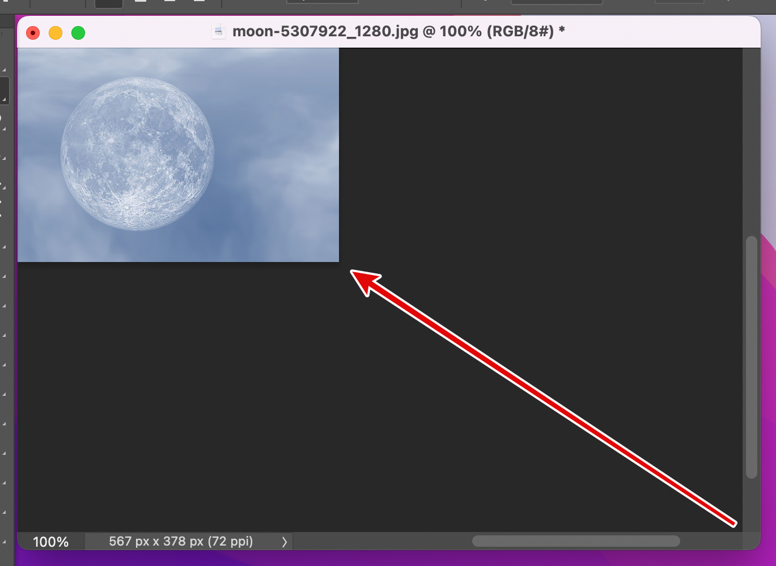
Task: Minimize the moon document window
Action: point(56,33)
